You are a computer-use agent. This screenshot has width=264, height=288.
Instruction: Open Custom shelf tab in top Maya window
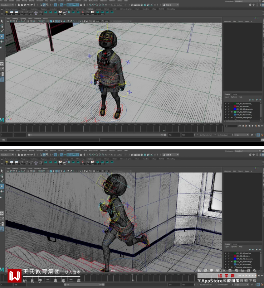pos(90,9)
